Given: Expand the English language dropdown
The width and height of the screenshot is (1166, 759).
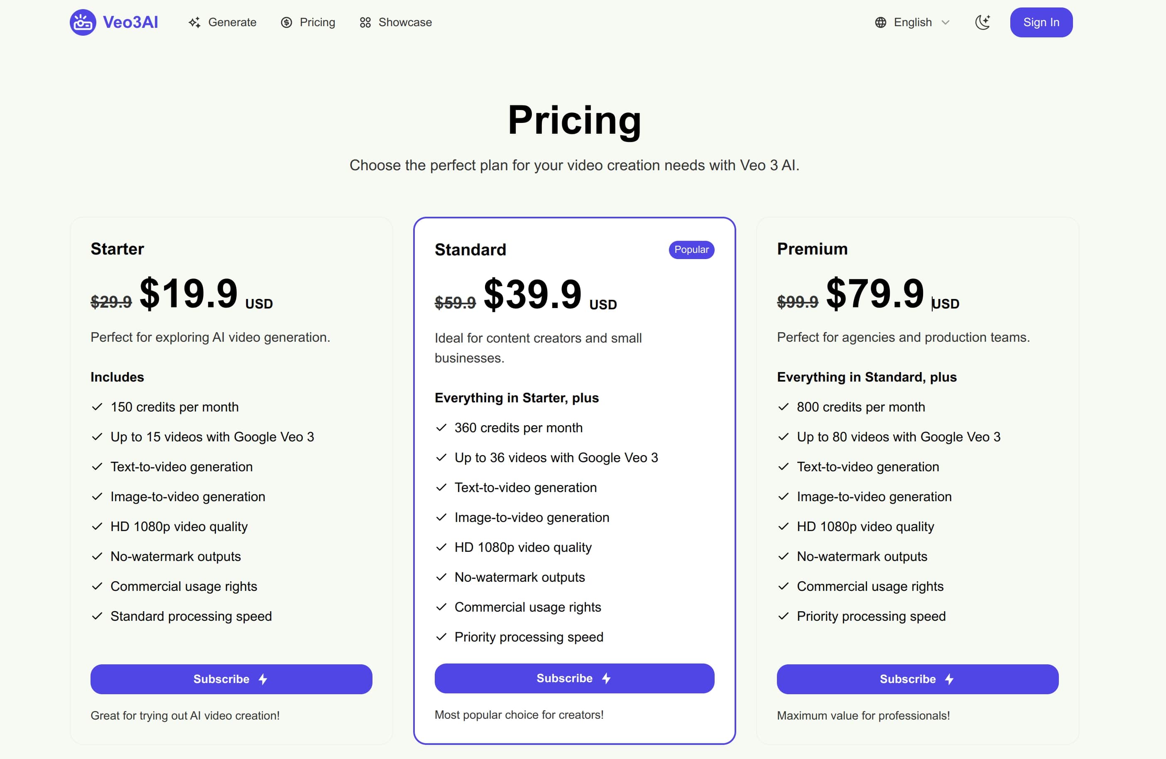Looking at the screenshot, I should tap(912, 22).
